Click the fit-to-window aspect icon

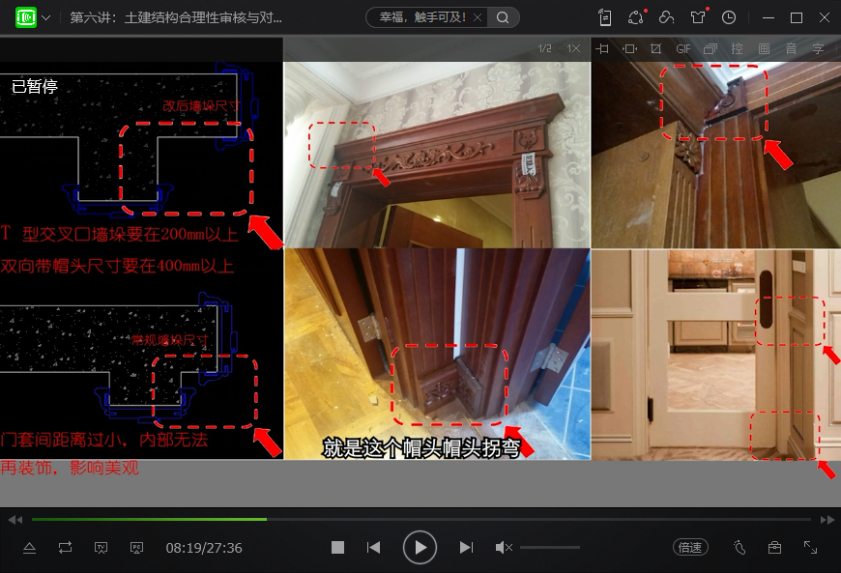[x=629, y=48]
